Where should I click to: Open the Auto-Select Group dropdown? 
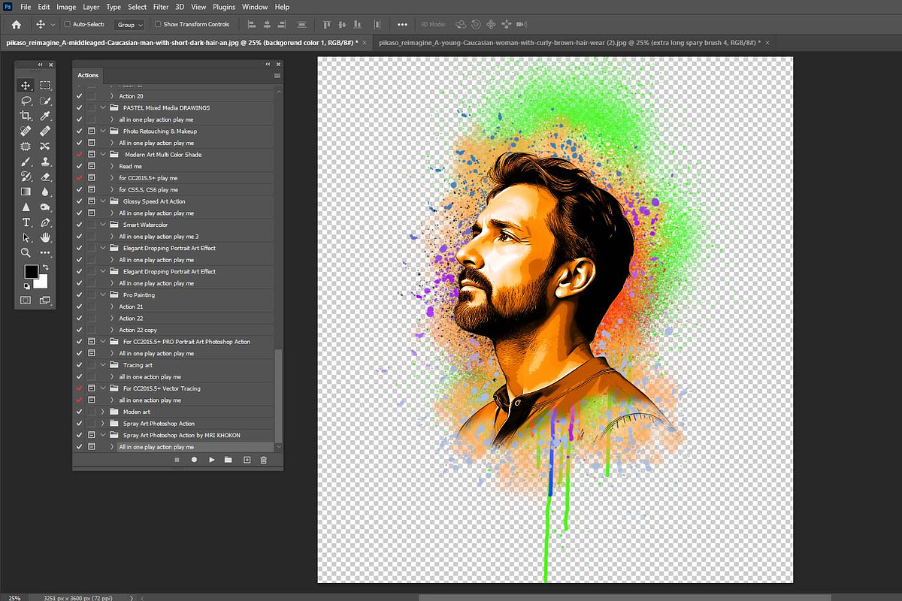(x=129, y=24)
